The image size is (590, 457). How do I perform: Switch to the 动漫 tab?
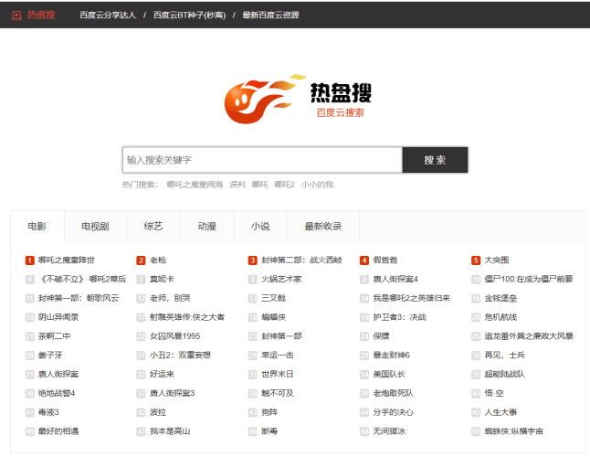(x=207, y=227)
